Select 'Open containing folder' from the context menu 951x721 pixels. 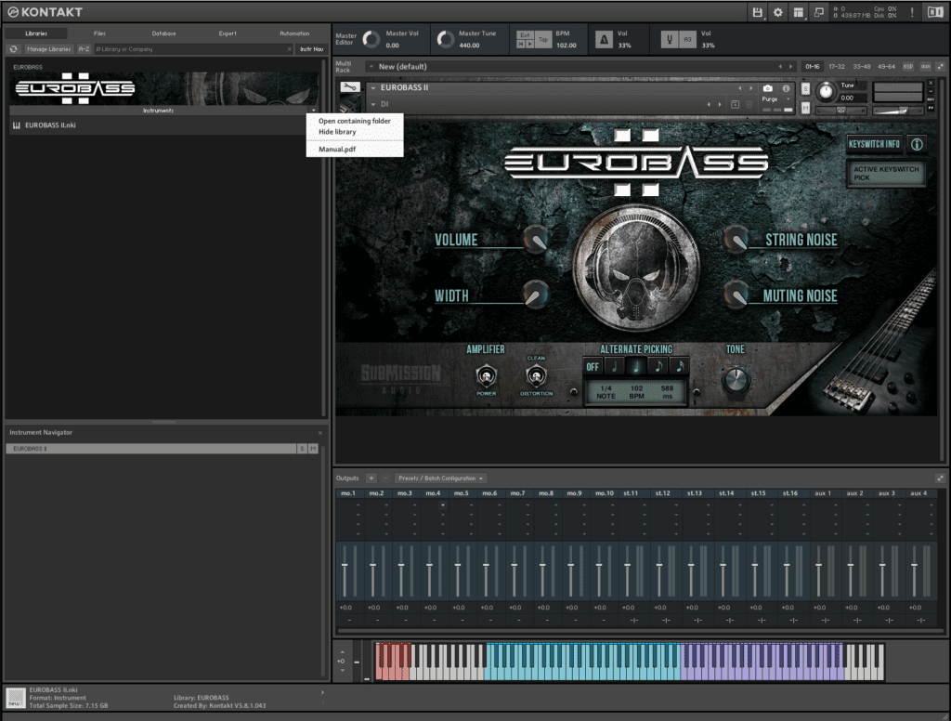point(355,120)
